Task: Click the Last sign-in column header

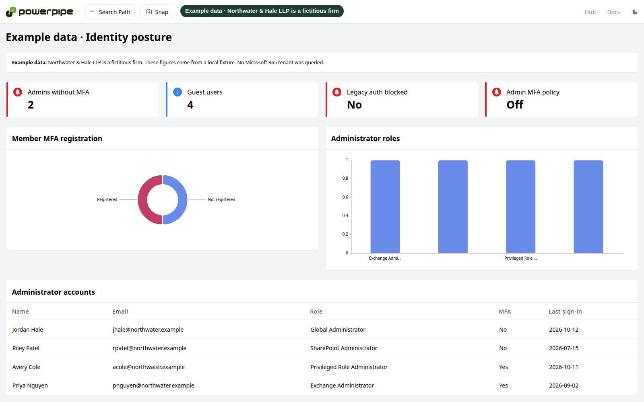Action: pos(565,312)
